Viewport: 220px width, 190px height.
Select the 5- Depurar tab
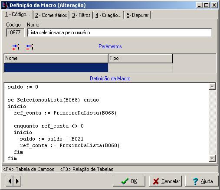click(x=138, y=15)
